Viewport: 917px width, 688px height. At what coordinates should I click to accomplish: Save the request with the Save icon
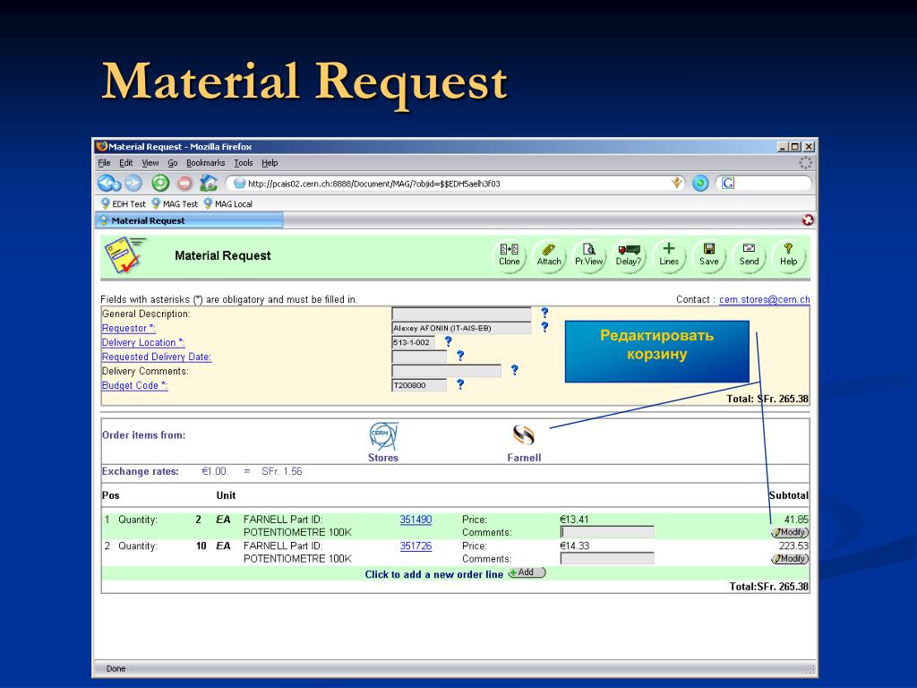click(x=709, y=255)
